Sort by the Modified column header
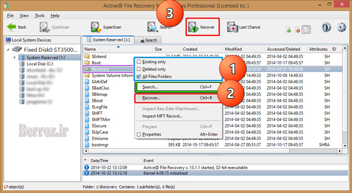 [x=244, y=49]
